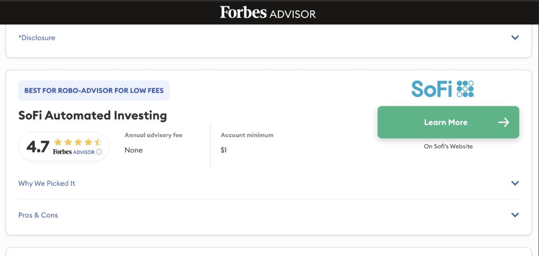
Task: Open the Why We Picked It link
Action: pyautogui.click(x=47, y=183)
